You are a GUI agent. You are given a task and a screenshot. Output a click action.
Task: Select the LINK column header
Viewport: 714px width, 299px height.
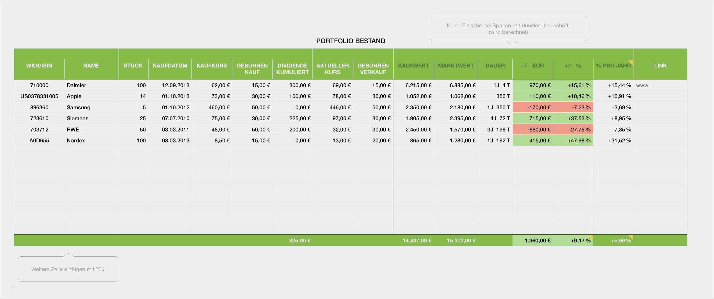(x=660, y=66)
